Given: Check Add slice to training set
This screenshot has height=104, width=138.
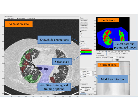Looking at the screenshot, I should pos(80,87).
